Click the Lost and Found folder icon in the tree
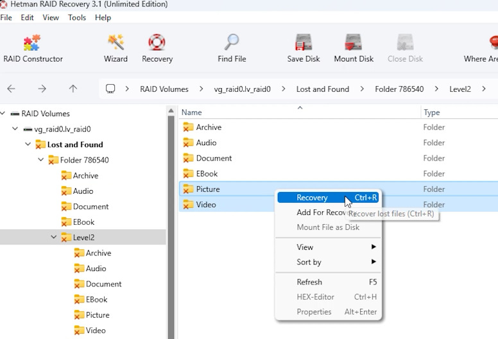498x339 pixels. coord(40,144)
